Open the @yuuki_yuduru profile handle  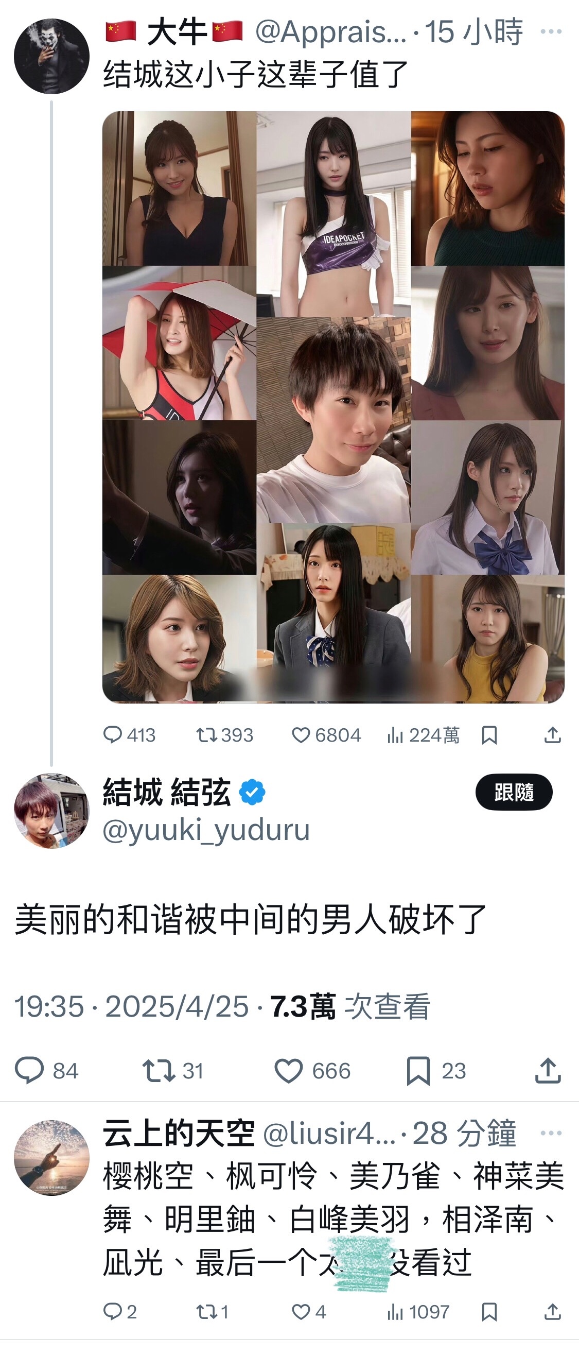pos(206,831)
